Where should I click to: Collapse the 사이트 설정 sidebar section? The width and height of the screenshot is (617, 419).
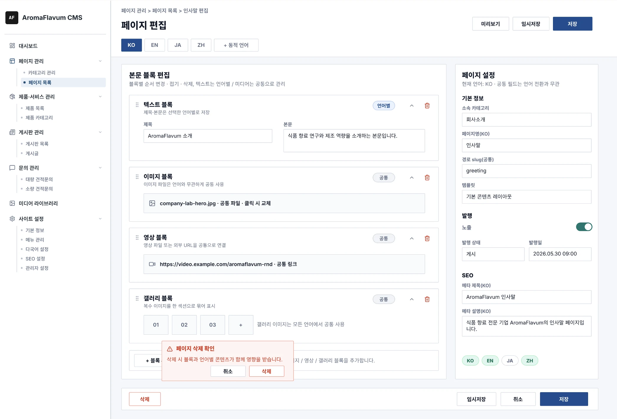pos(100,219)
